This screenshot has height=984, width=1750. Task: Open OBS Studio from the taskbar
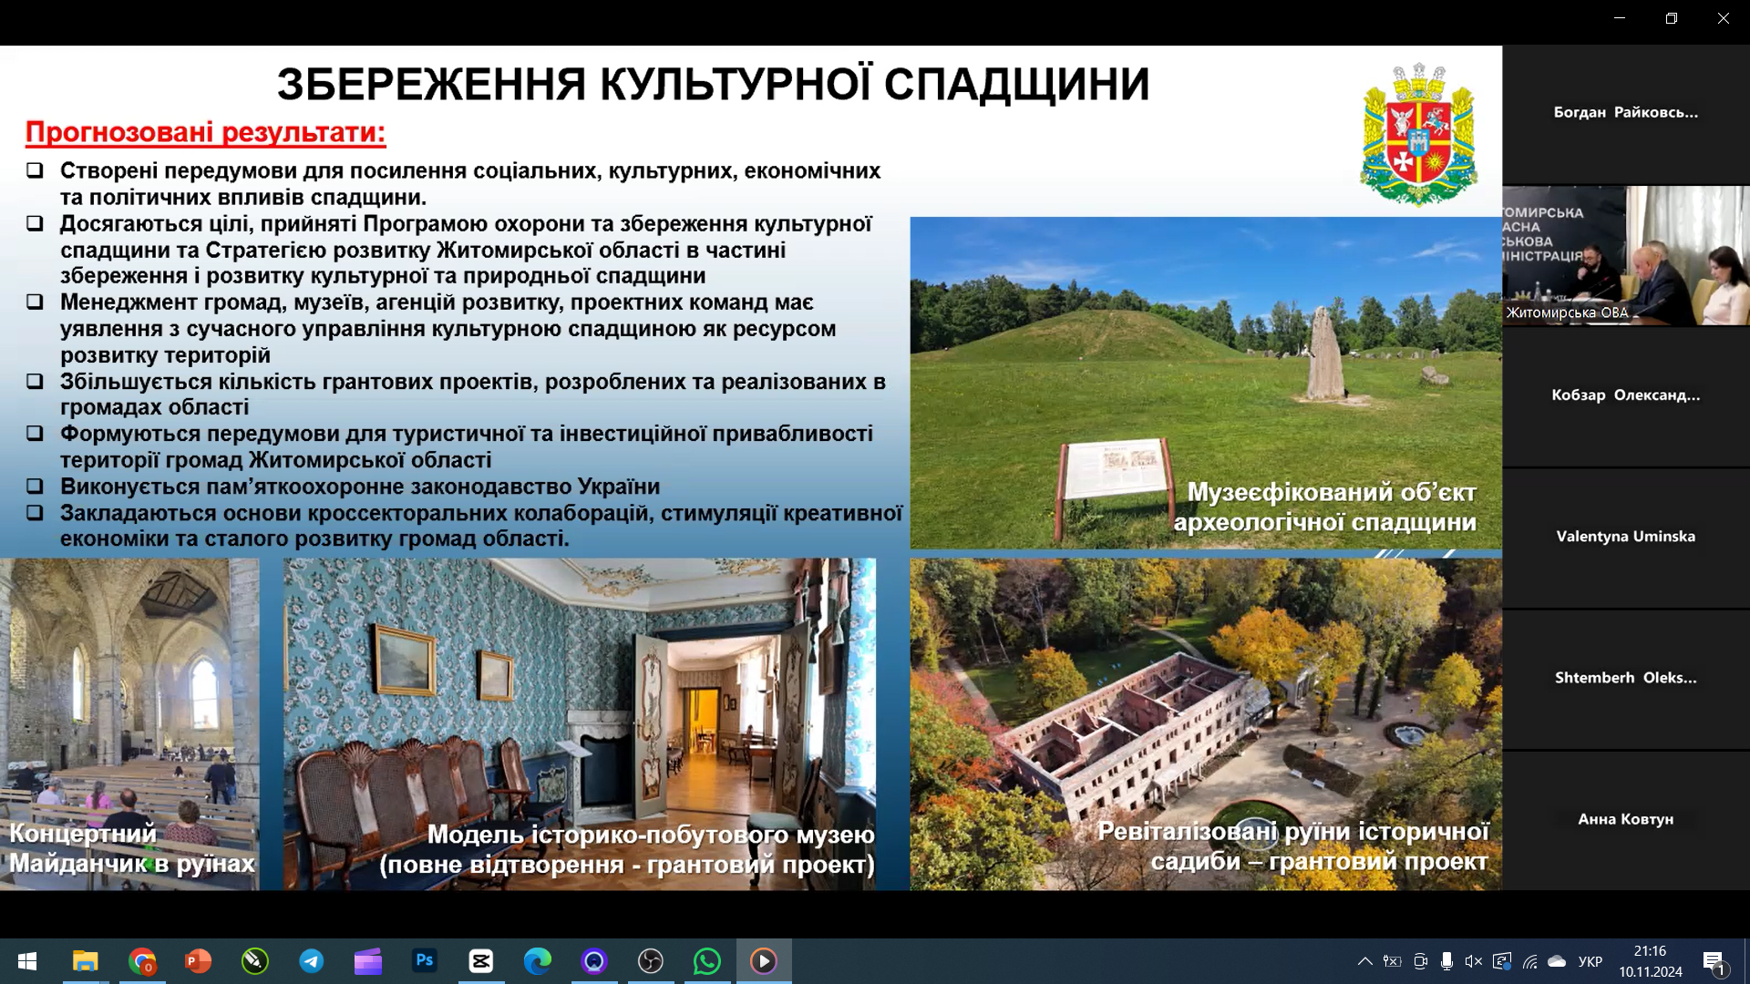tap(651, 961)
